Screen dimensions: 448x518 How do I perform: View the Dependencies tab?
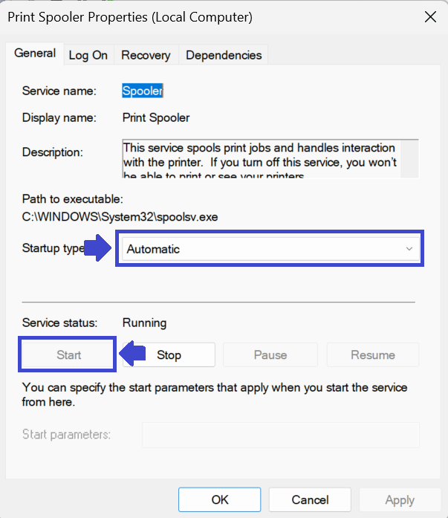(x=224, y=55)
